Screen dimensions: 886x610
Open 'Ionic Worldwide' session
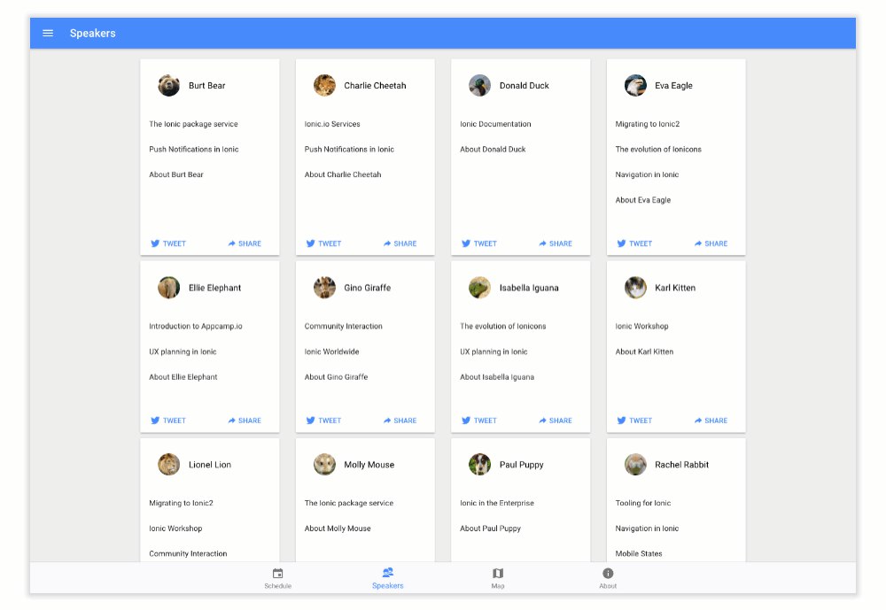click(331, 351)
